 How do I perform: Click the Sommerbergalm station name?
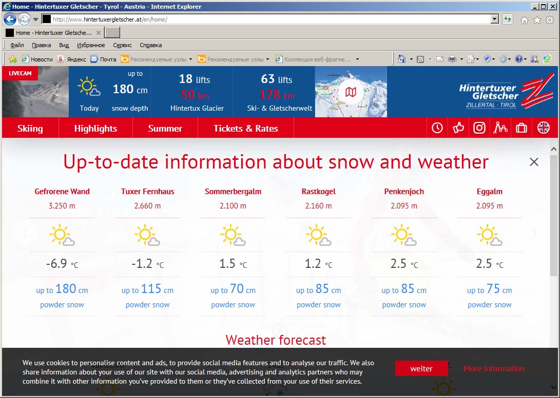233,192
